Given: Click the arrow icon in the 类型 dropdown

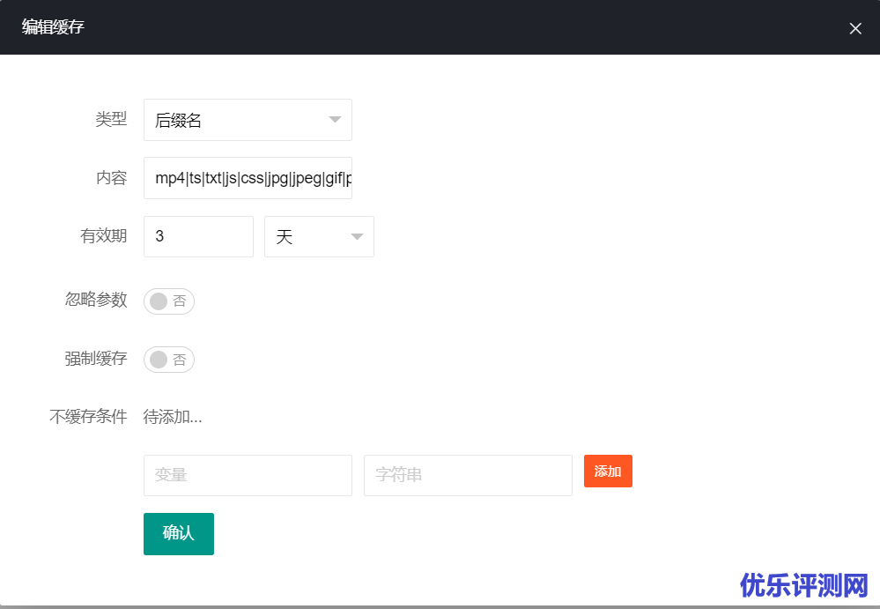Looking at the screenshot, I should point(335,120).
